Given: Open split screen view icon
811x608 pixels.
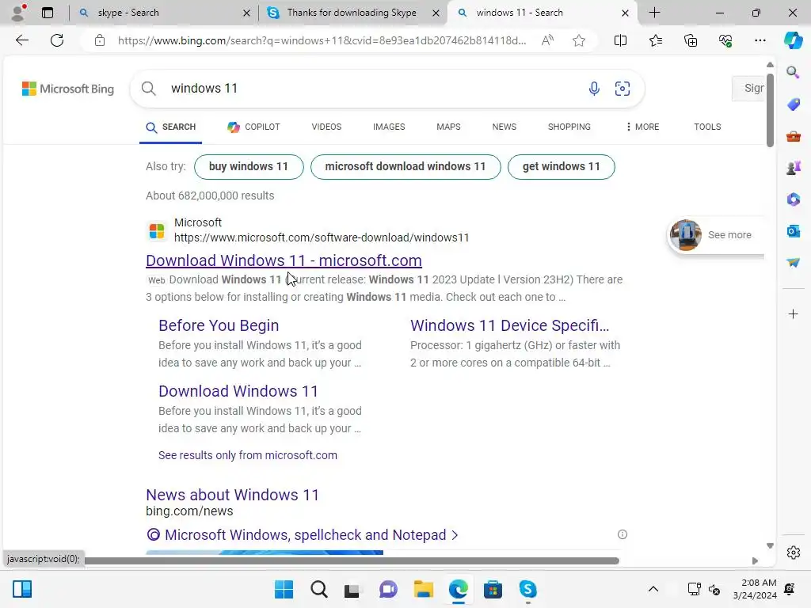Looking at the screenshot, I should 620,40.
